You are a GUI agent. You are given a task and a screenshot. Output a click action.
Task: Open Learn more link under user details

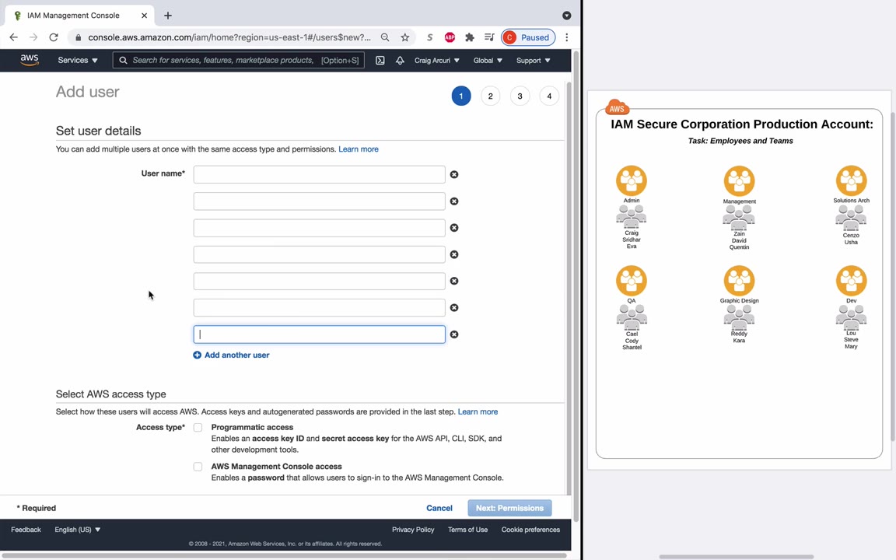click(359, 149)
